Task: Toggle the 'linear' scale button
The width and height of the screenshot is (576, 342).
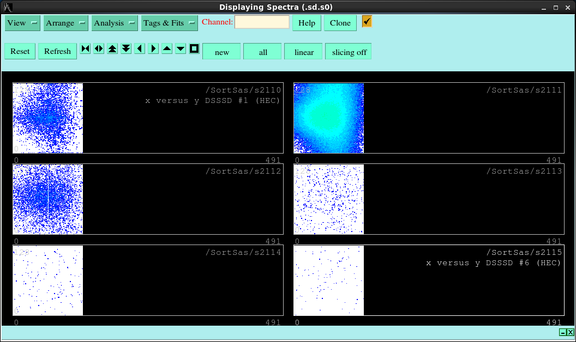Action: click(x=304, y=51)
